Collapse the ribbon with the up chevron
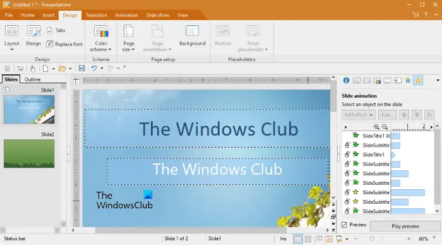Viewport: 442px width, 246px height. coord(436,15)
